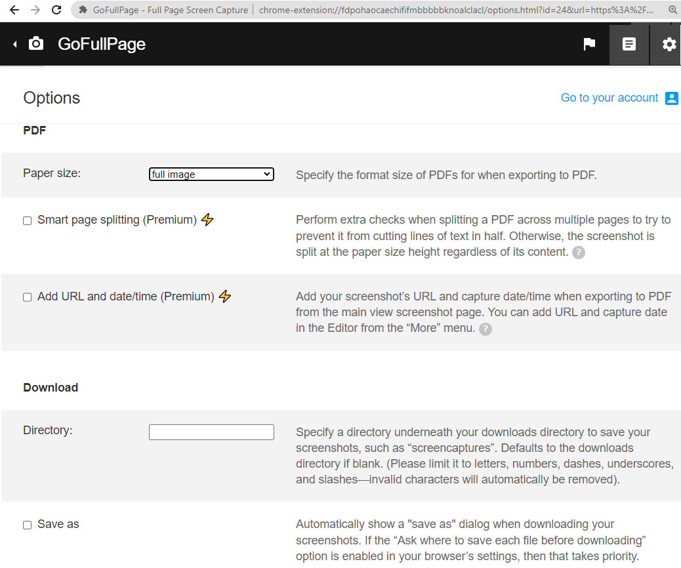Click the GoFullPage camera logo icon
This screenshot has height=568, width=681.
[x=36, y=44]
